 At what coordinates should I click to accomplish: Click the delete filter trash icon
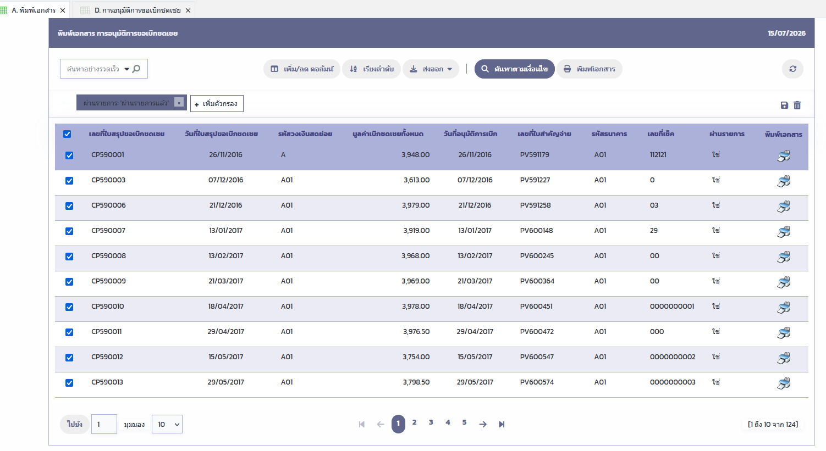(x=797, y=105)
